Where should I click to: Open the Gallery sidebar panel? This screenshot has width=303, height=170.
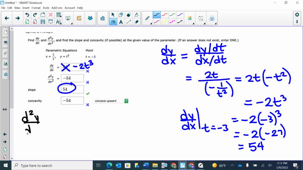5,42
